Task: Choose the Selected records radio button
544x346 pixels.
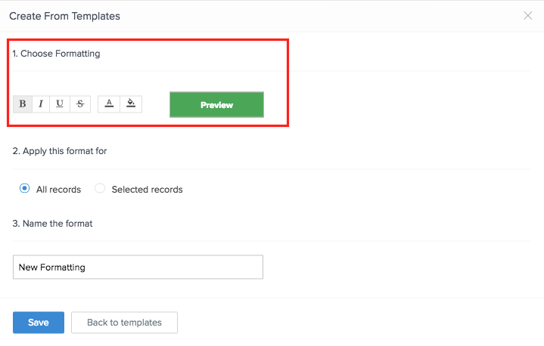Action: click(100, 189)
